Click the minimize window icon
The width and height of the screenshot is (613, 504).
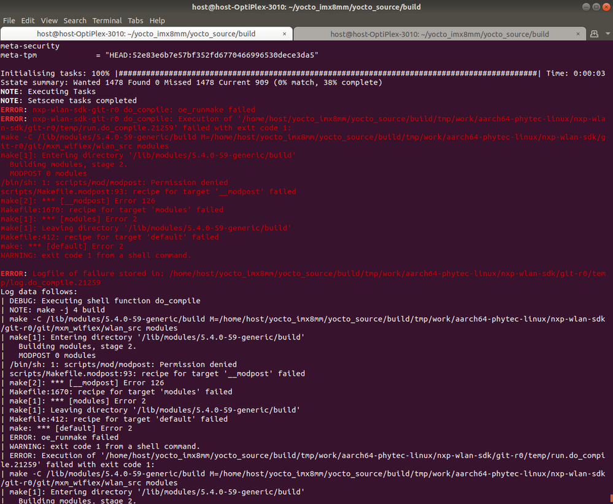(587, 6)
